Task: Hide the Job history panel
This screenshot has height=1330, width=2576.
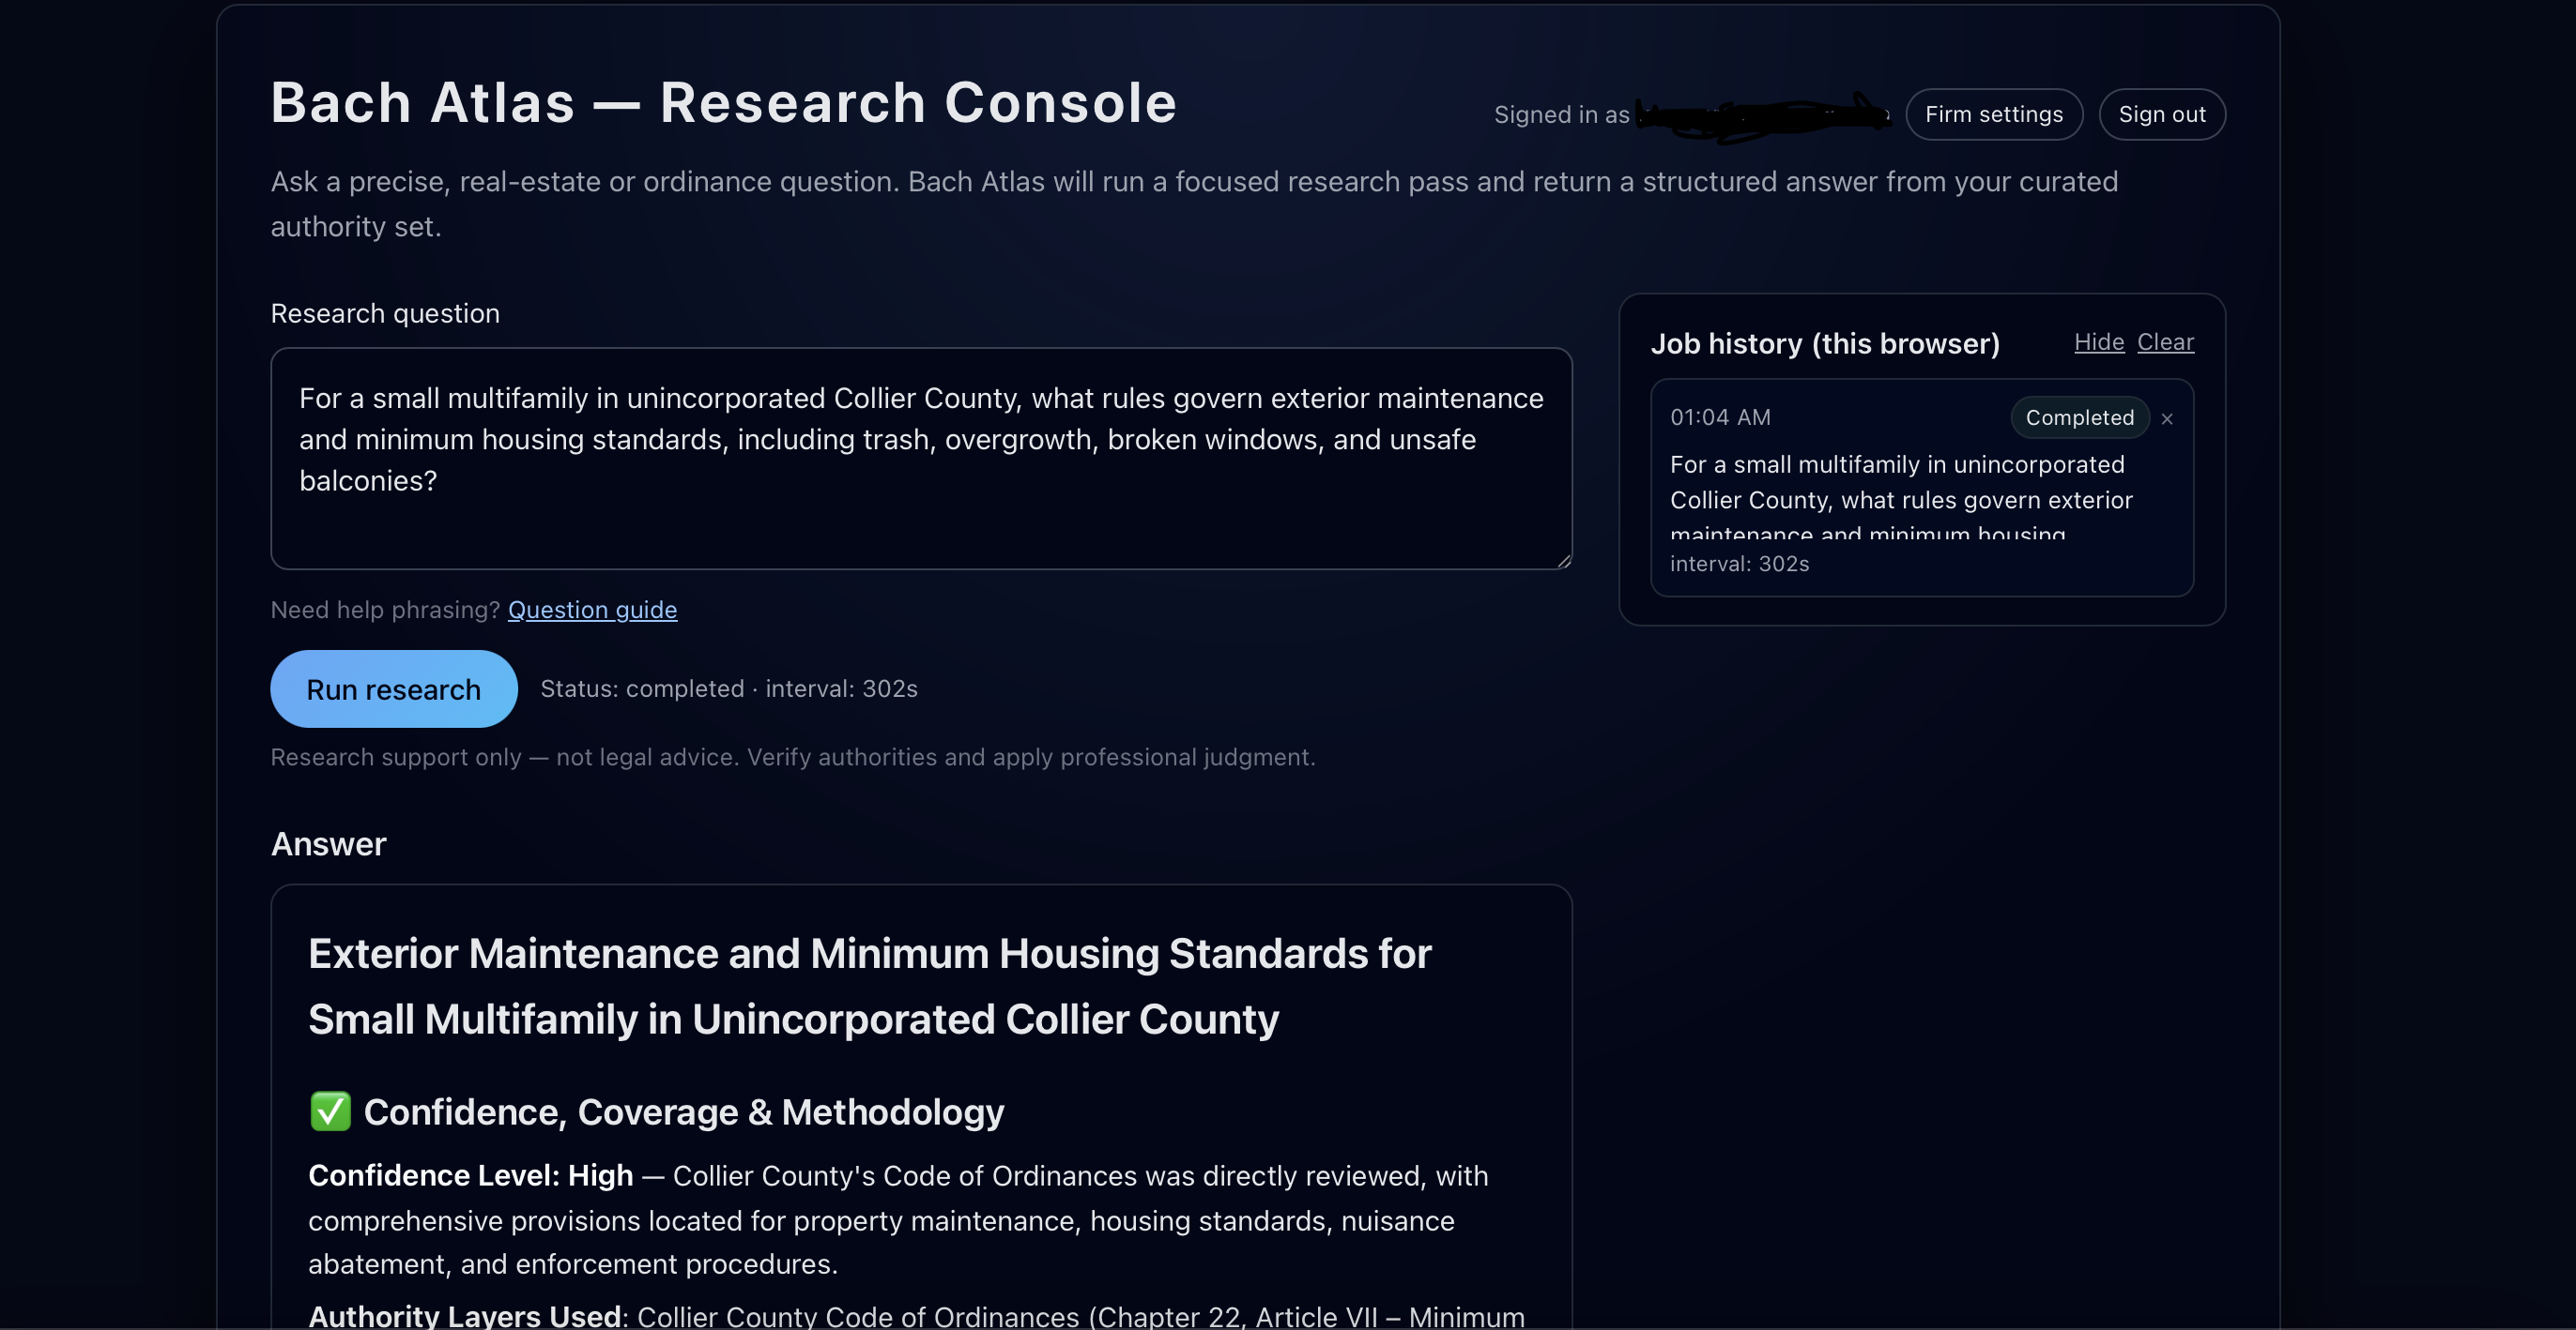Action: click(x=2098, y=341)
